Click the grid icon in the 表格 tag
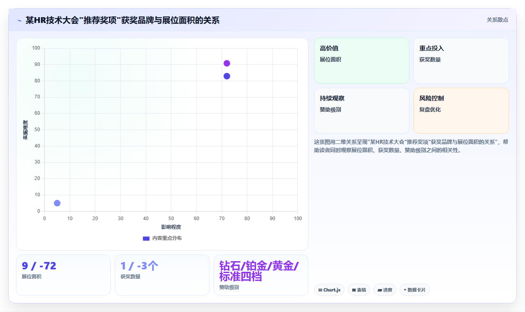Screen dimensions: 525x312 (354, 290)
